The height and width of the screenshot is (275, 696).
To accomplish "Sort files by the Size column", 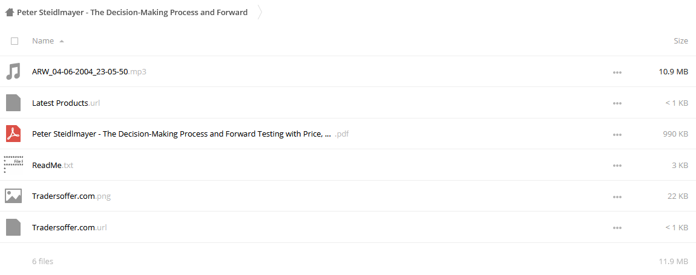I will [x=681, y=41].
